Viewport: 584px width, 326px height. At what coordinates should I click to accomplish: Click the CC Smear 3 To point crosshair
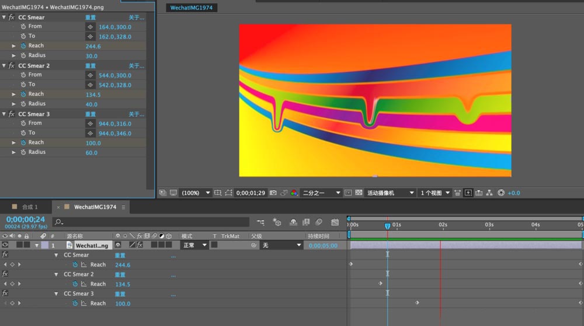91,134
